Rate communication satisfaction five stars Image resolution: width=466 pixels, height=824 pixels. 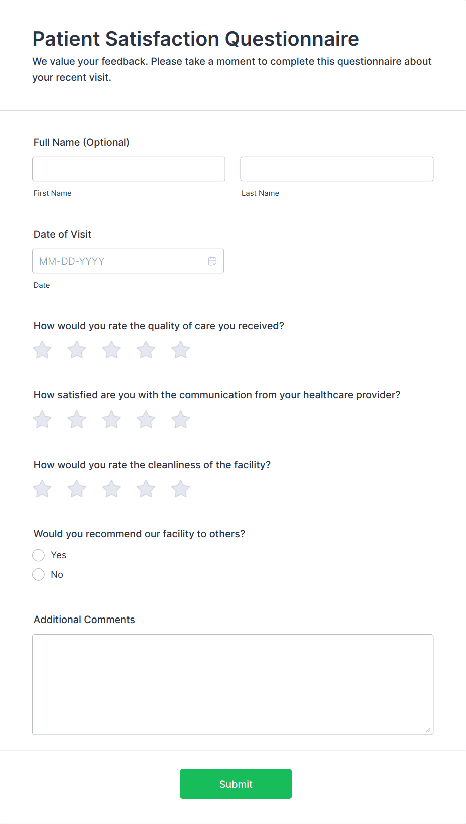tap(180, 420)
